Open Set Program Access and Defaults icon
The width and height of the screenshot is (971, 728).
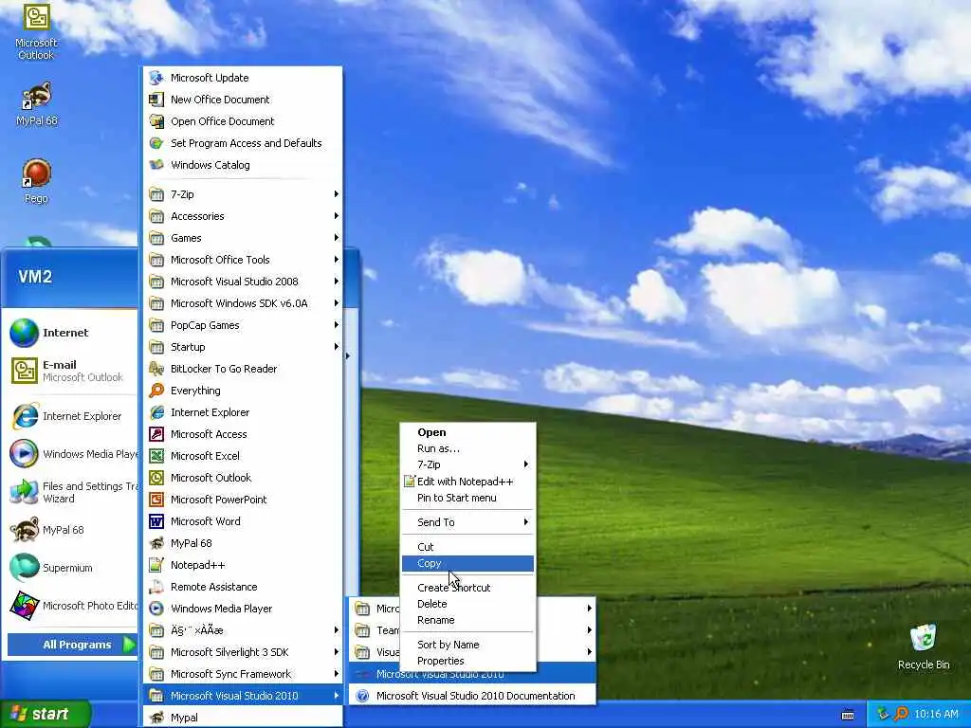click(156, 143)
